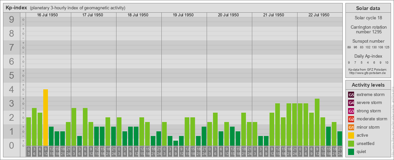394x160 pixels.
Task: Click the strong storm legend label
Action: pyautogui.click(x=369, y=111)
